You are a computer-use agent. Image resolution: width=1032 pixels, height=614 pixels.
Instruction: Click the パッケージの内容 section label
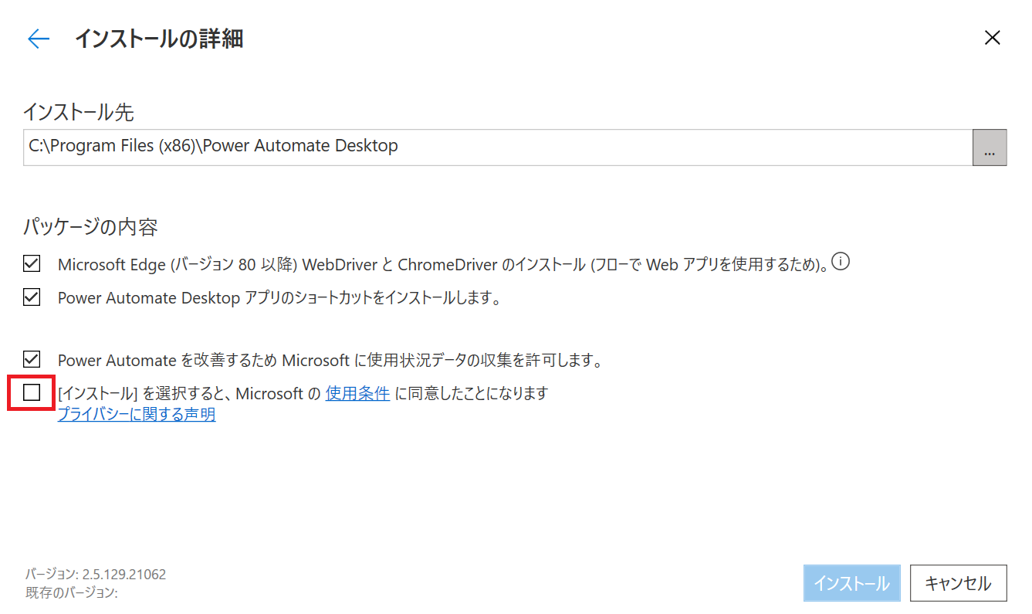click(90, 228)
